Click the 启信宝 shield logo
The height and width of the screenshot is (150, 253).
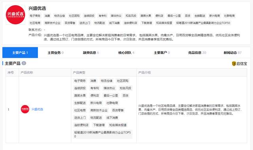pos(234,64)
